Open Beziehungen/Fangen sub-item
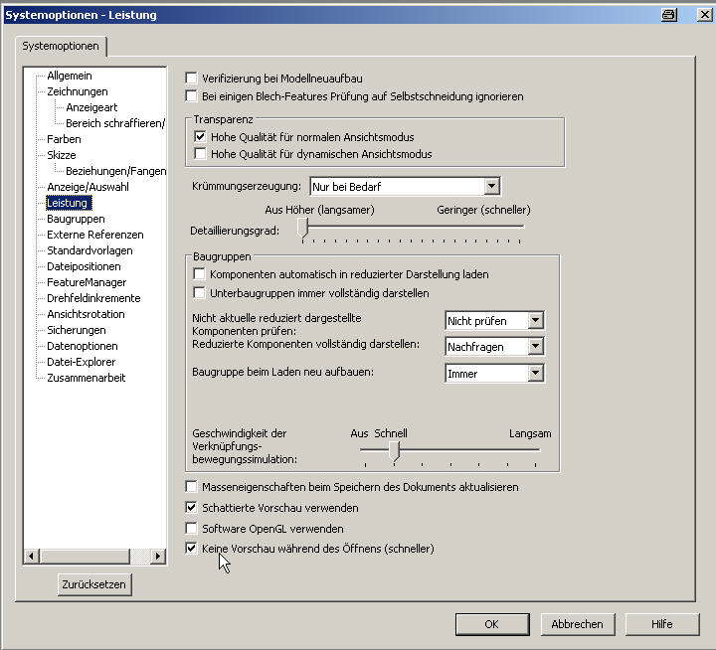716x650 pixels. 115,171
